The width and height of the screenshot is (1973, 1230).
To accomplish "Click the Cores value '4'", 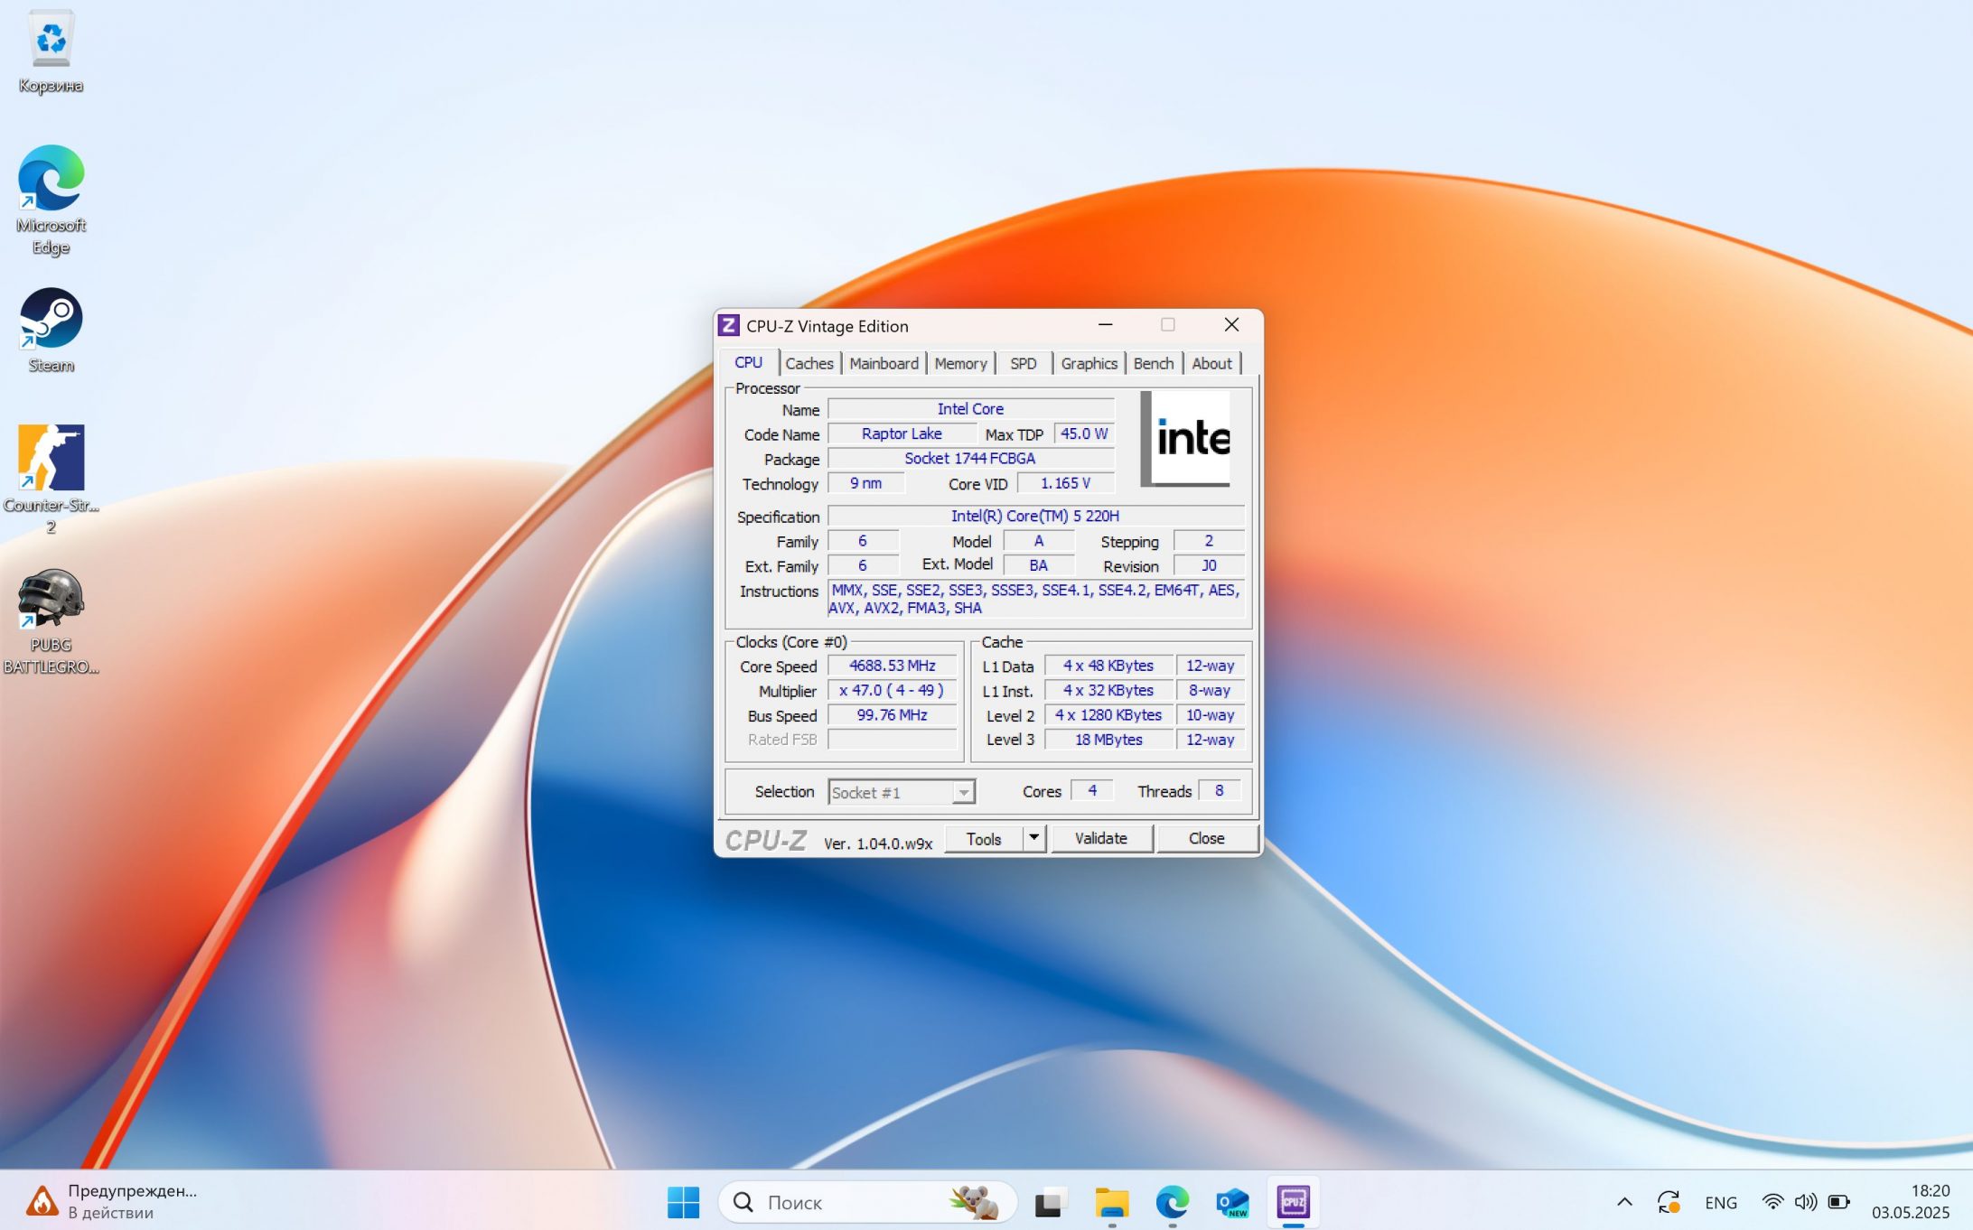I will click(1092, 790).
